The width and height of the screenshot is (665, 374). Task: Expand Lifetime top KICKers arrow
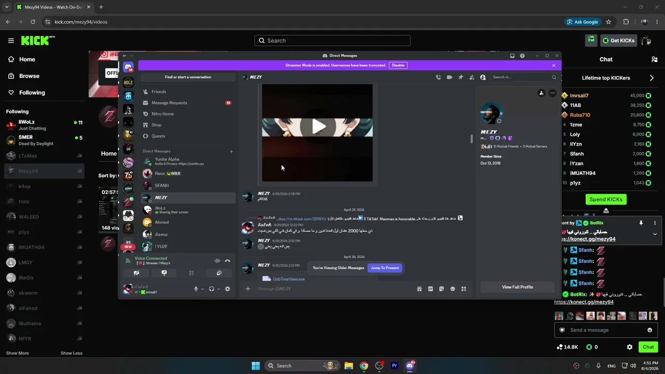click(651, 78)
